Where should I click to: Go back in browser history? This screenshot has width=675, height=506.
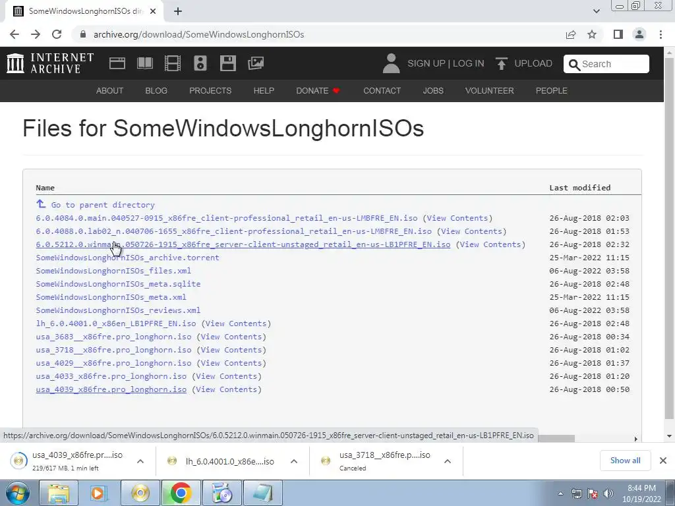click(15, 34)
